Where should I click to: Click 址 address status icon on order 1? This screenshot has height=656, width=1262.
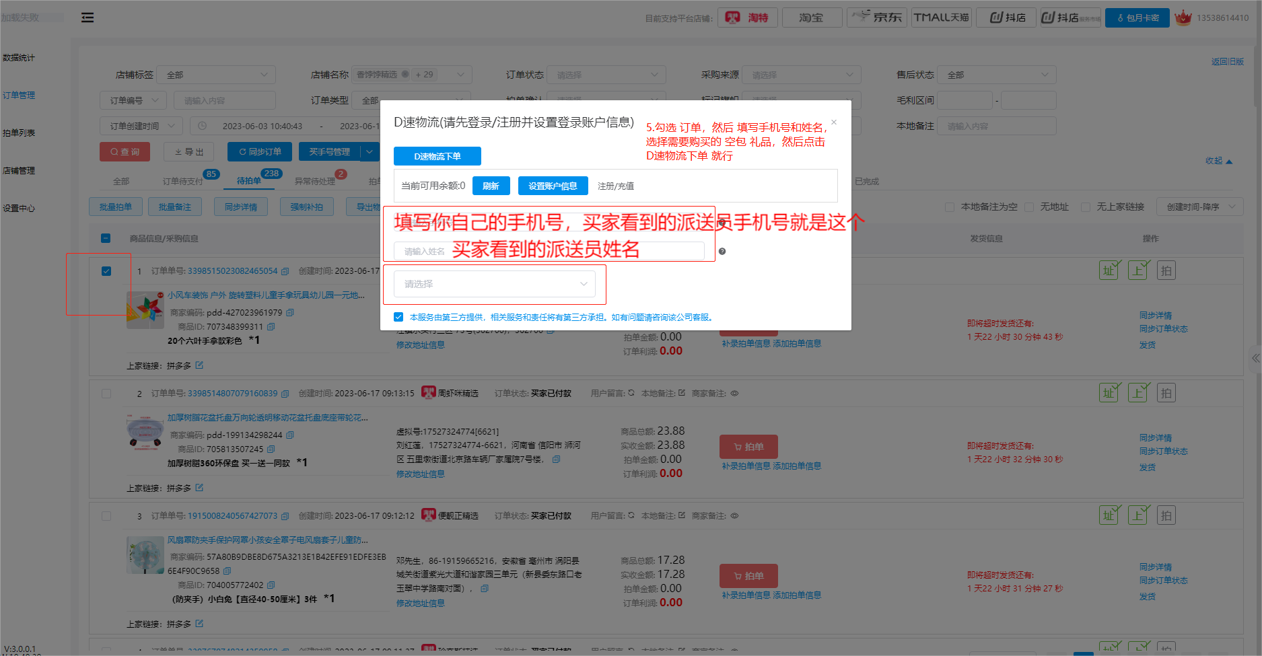(x=1110, y=270)
